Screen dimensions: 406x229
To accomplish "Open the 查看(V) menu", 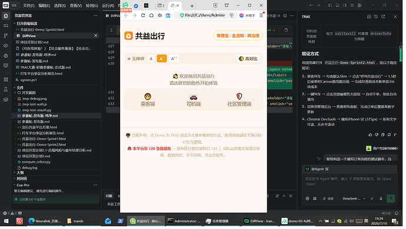I will tap(75, 5).
